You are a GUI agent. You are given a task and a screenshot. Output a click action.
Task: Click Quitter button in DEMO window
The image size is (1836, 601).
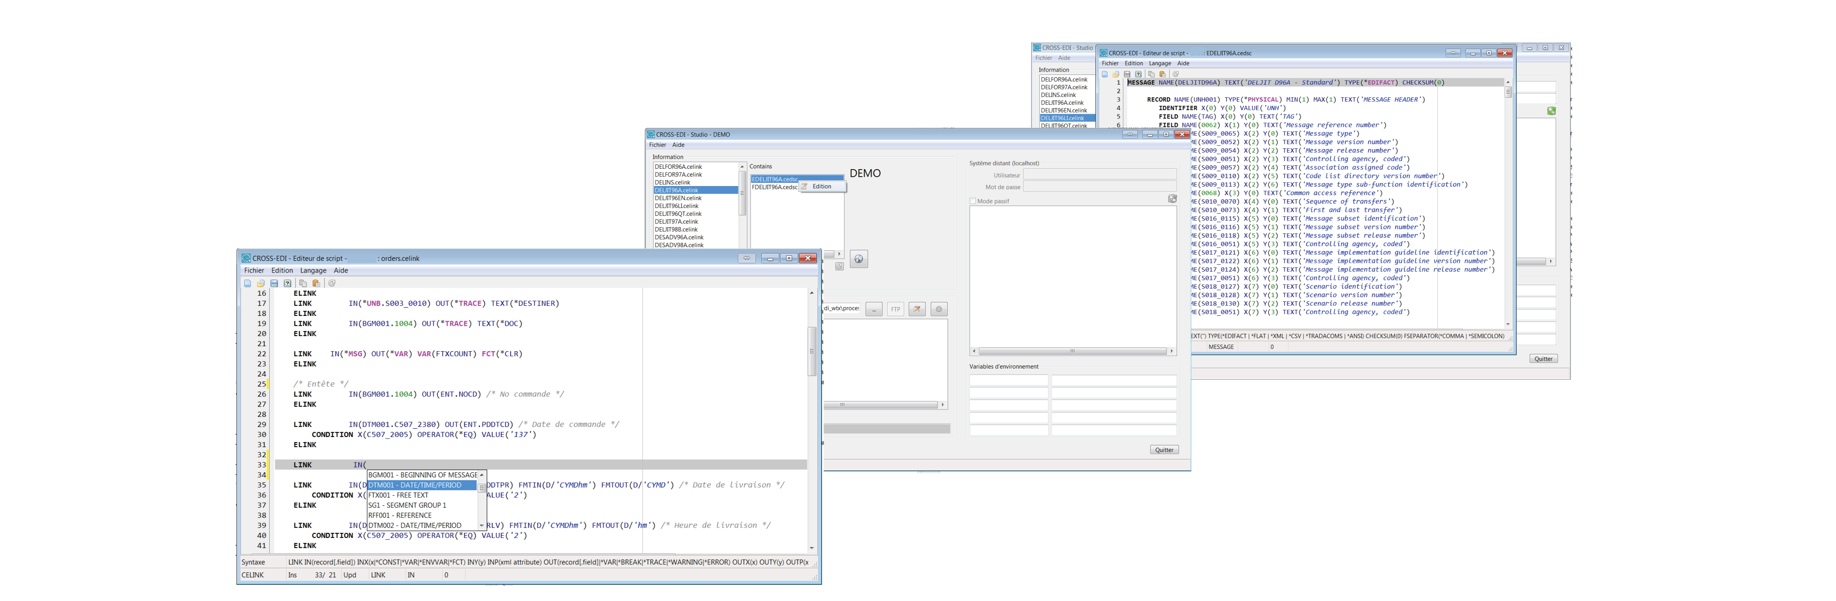tap(1164, 450)
